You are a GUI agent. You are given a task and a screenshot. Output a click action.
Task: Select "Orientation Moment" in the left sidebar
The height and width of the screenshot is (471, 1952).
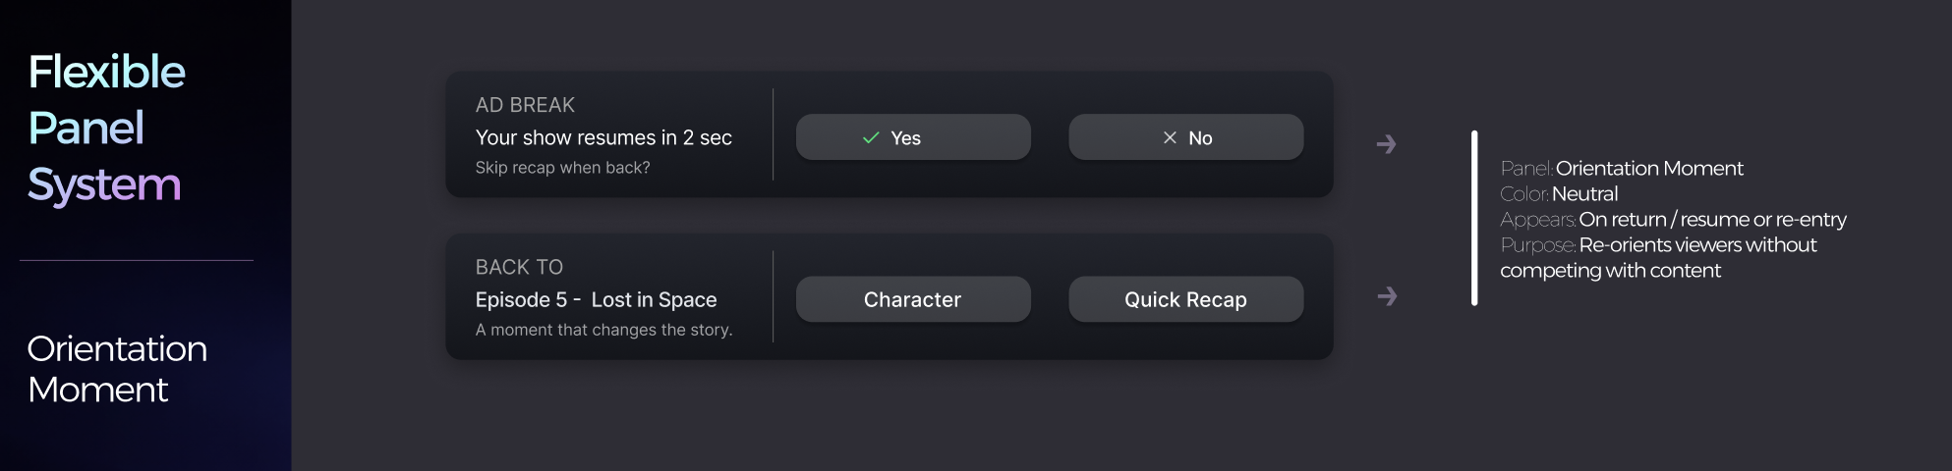click(x=117, y=369)
